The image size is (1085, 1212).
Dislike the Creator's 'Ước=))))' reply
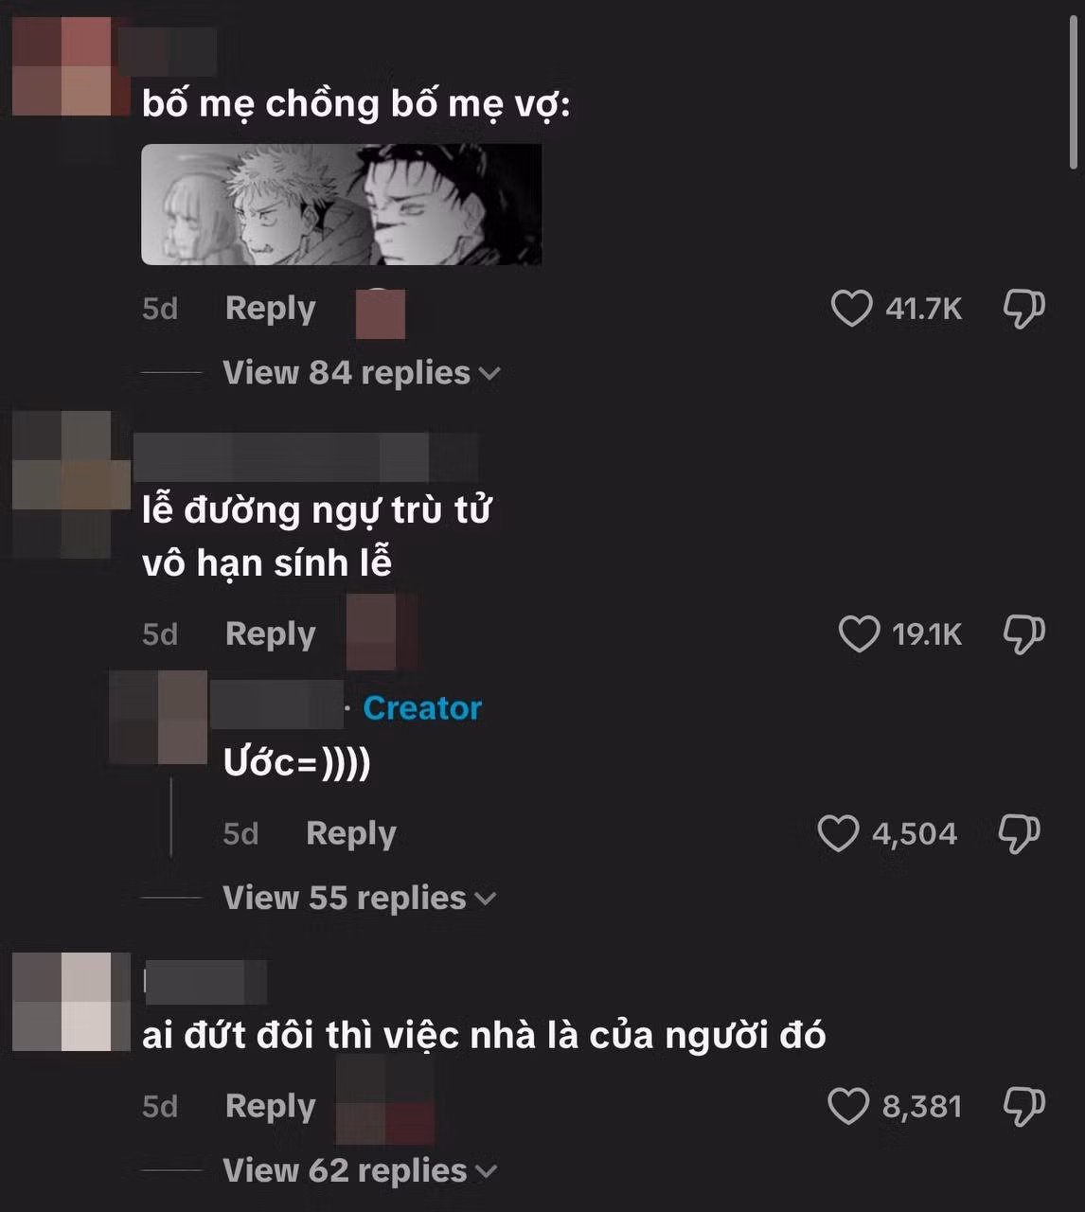pyautogui.click(x=1020, y=833)
